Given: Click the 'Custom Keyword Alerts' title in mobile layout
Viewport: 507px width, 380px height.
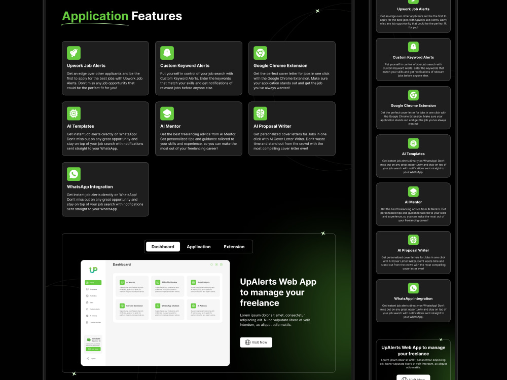Looking at the screenshot, I should (413, 57).
